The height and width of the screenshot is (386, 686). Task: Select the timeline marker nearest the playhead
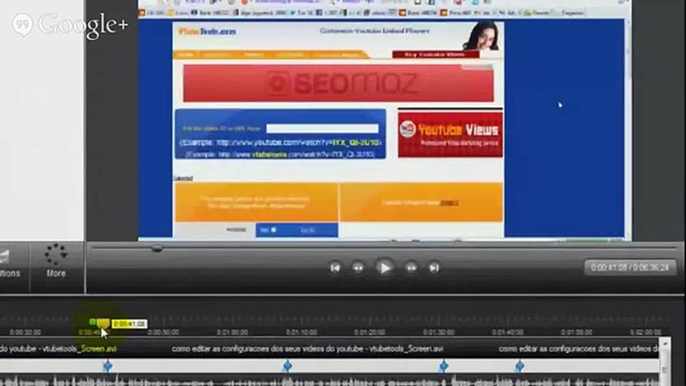tap(108, 366)
